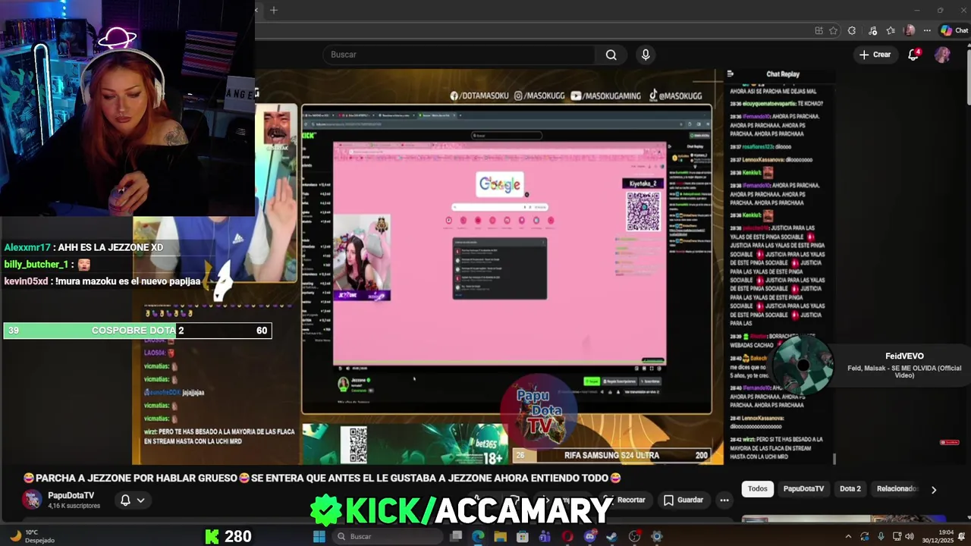Select the Dota 2 filter chip

[x=850, y=488]
